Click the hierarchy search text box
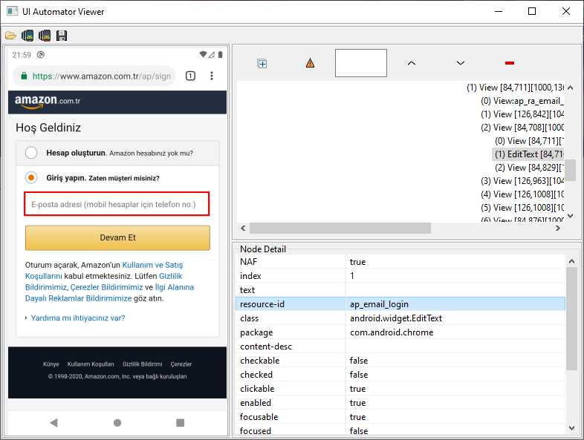This screenshot has height=440, width=584. pos(361,63)
